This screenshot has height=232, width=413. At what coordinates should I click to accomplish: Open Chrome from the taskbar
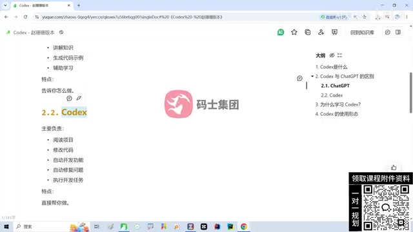244,226
